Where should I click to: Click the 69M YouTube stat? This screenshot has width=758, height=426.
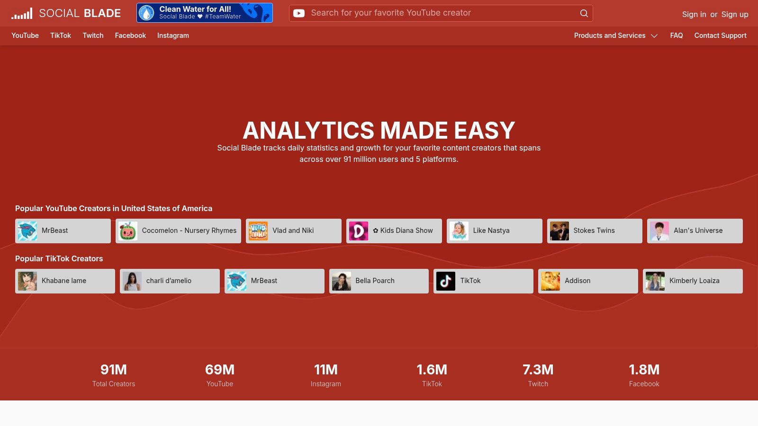click(220, 375)
